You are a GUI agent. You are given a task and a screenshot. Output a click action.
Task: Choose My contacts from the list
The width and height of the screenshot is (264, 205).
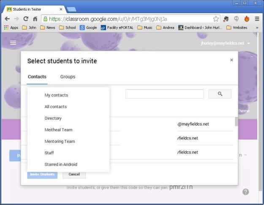point(68,95)
